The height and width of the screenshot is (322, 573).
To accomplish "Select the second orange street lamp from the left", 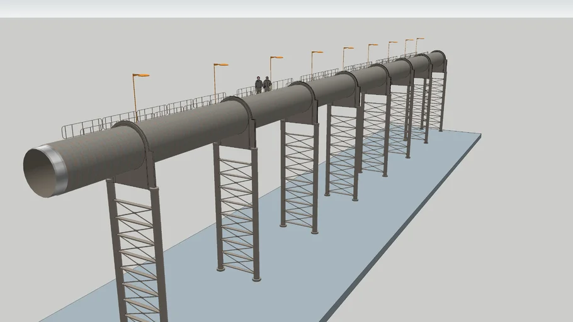I will 220,65.
